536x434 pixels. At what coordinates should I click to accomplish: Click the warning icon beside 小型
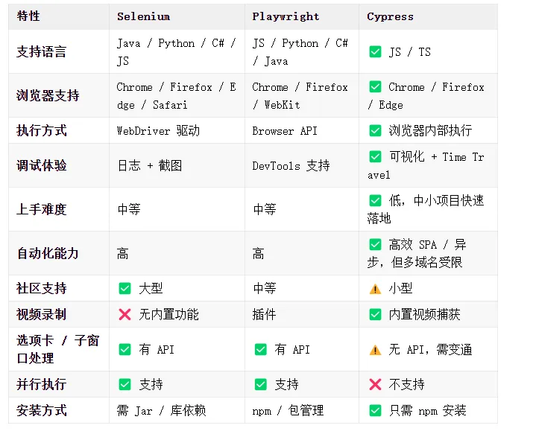coord(375,288)
